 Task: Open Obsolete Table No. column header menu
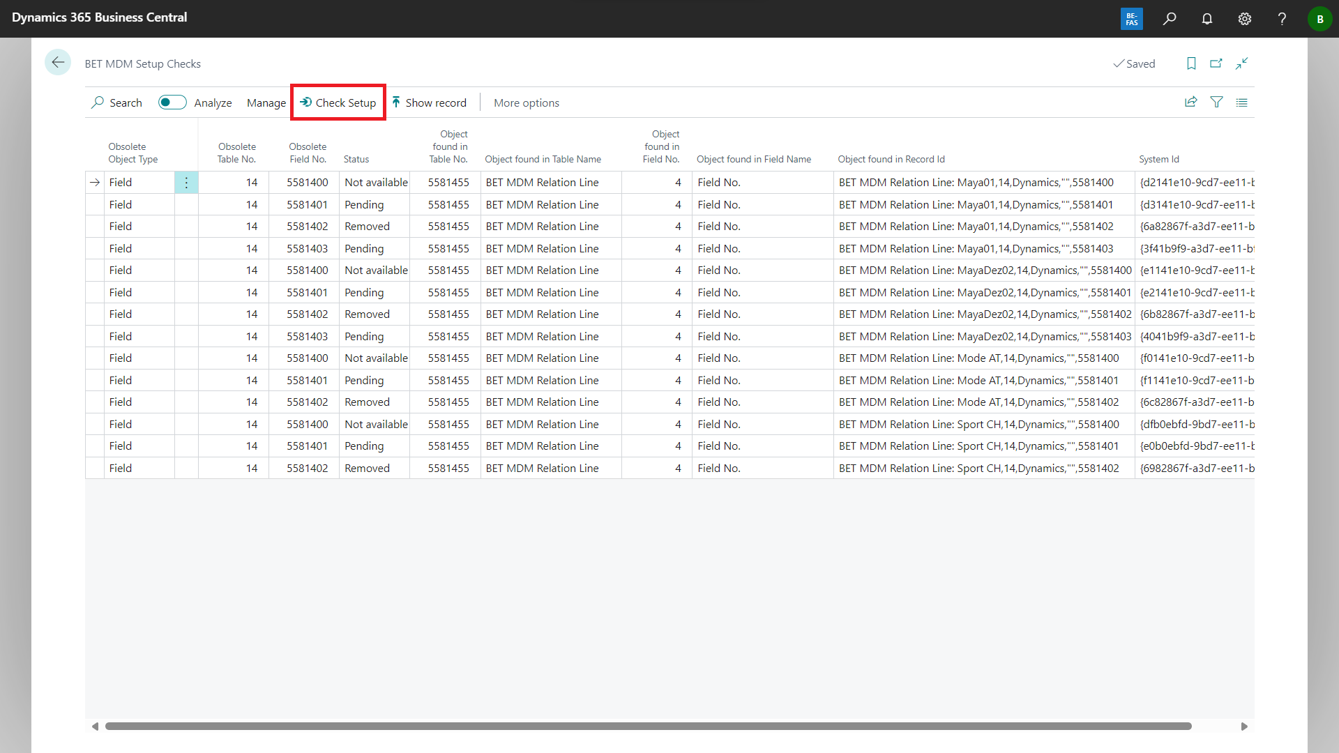(236, 153)
